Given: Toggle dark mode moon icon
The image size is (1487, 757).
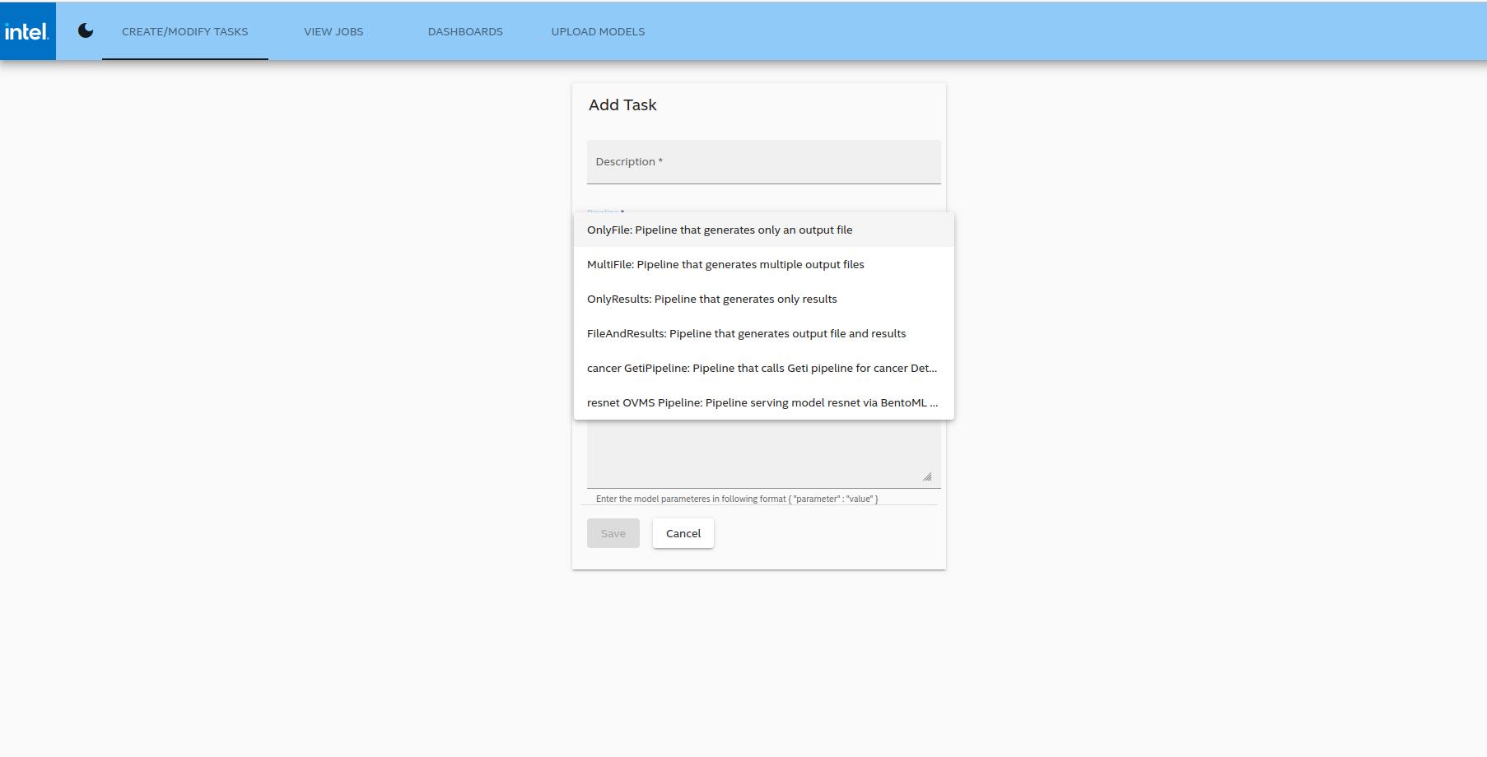Looking at the screenshot, I should 86,31.
